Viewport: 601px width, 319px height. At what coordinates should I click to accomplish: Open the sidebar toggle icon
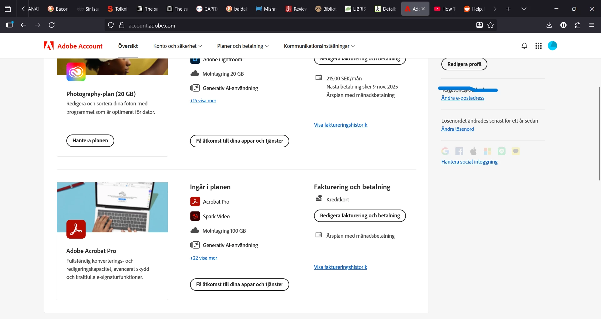coord(10,25)
